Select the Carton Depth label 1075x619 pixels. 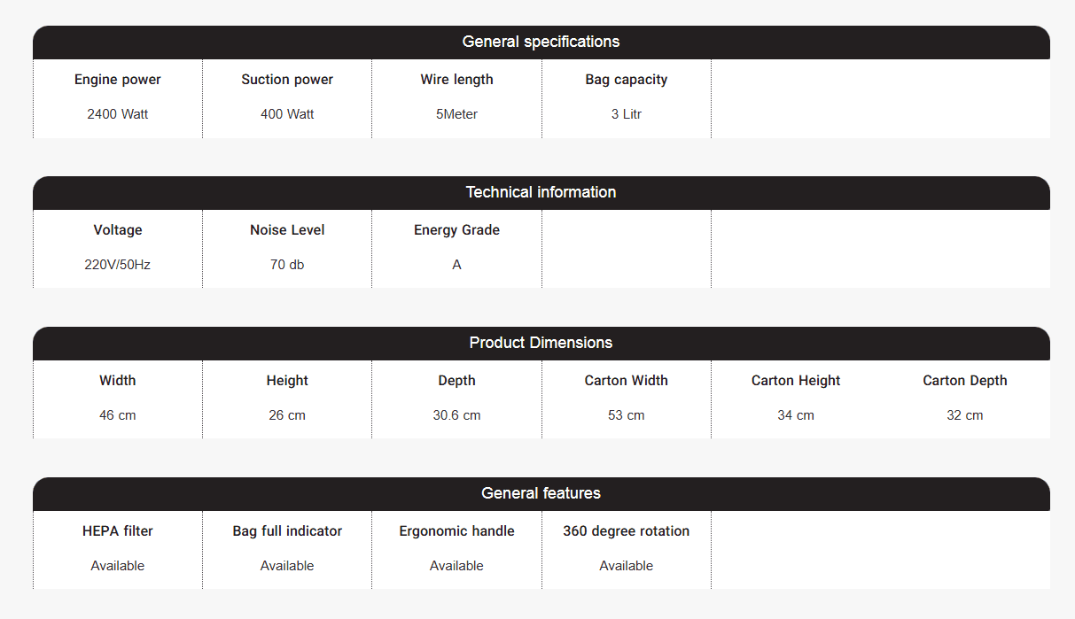(965, 381)
